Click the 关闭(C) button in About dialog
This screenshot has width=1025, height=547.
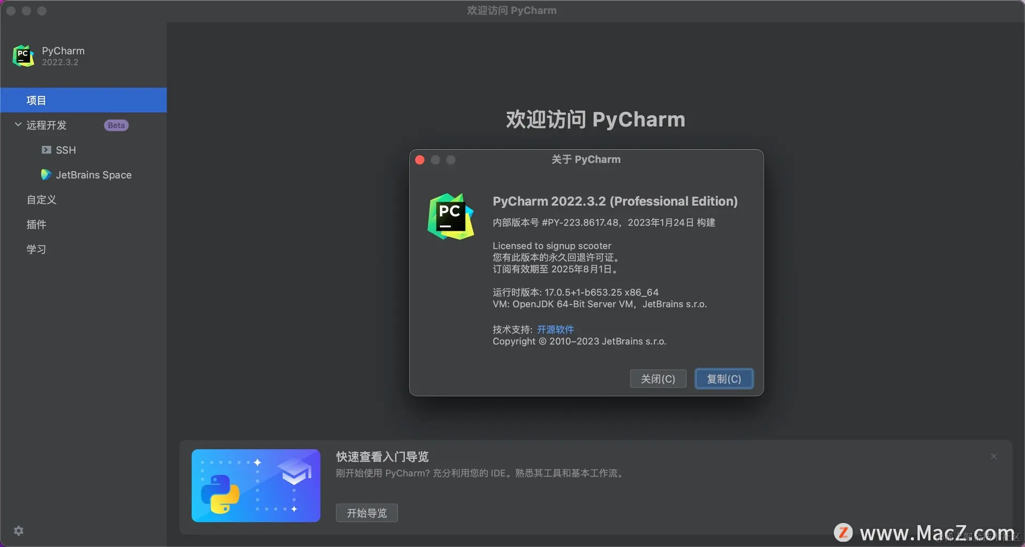[x=658, y=379]
